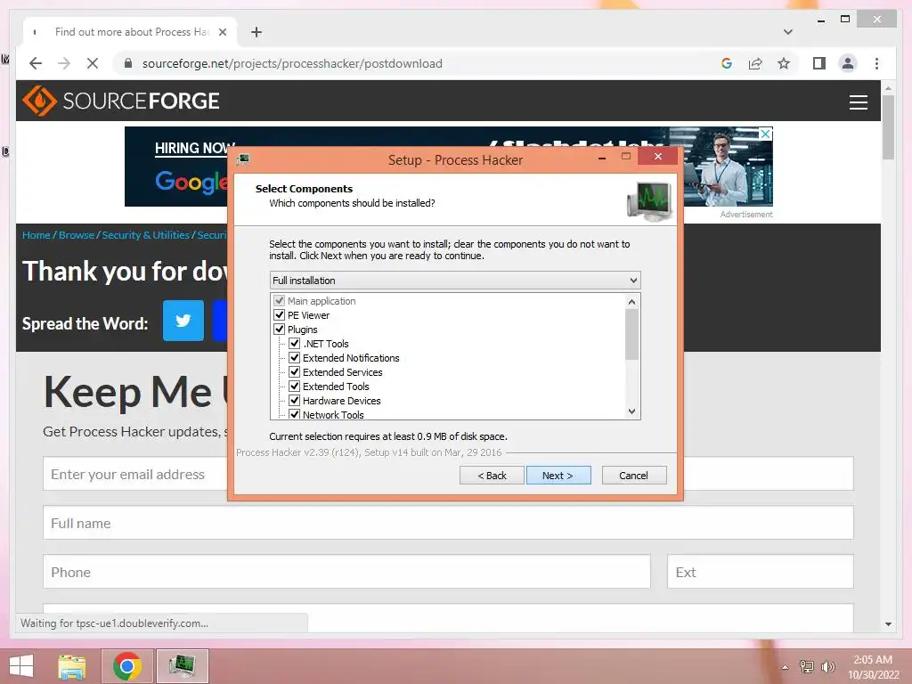Follow Security & Utilities breadcrumb link
912x684 pixels.
145,235
